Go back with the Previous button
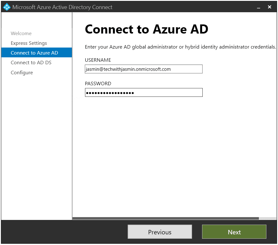The width and height of the screenshot is (278, 245). point(160,232)
